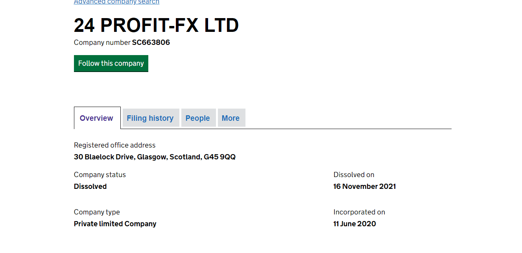Click the Dissolved status value

[90, 187]
